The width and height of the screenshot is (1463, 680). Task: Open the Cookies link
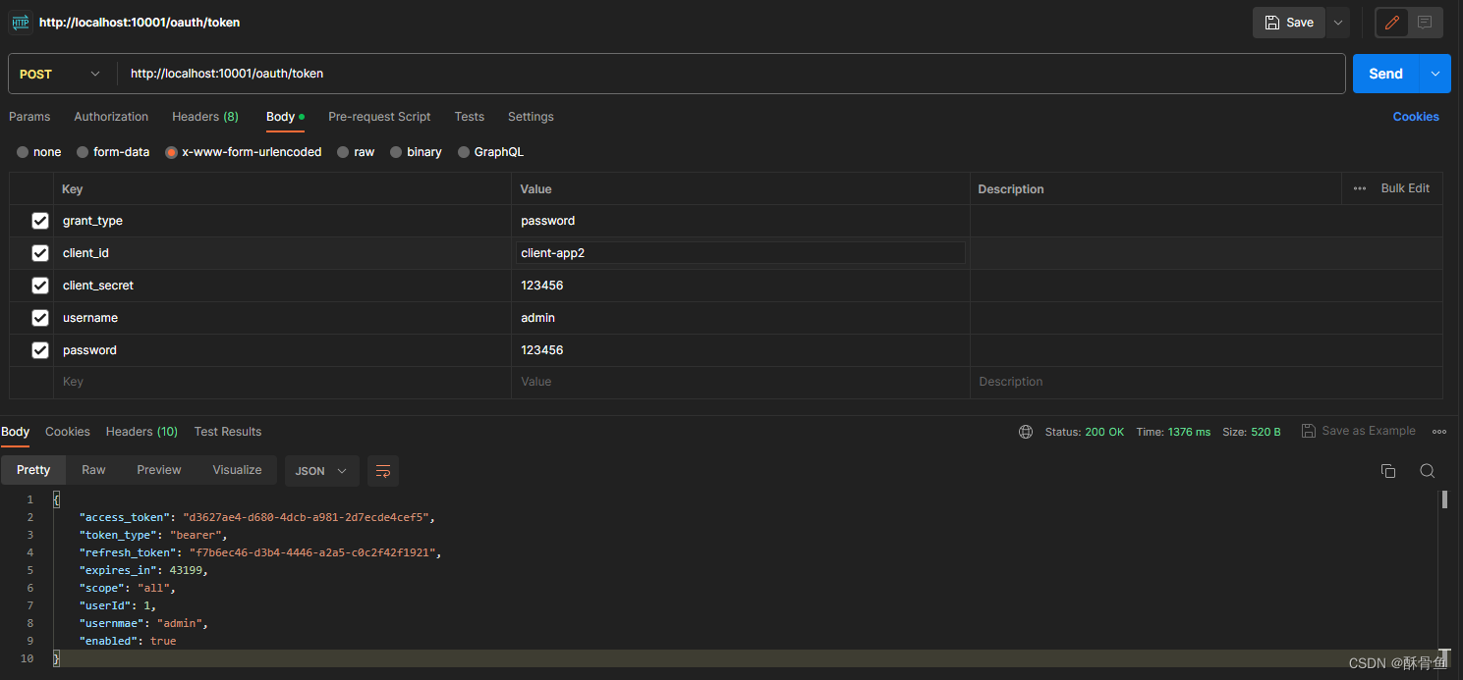click(x=1416, y=117)
